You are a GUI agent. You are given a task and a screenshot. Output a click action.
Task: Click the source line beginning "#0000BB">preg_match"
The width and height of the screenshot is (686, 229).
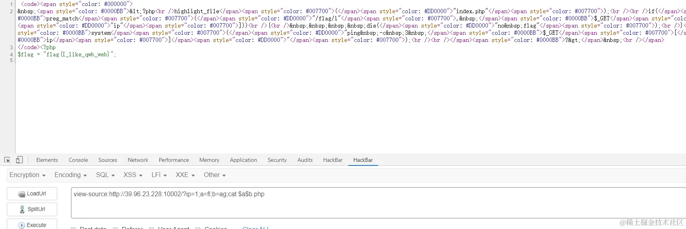coord(351,18)
